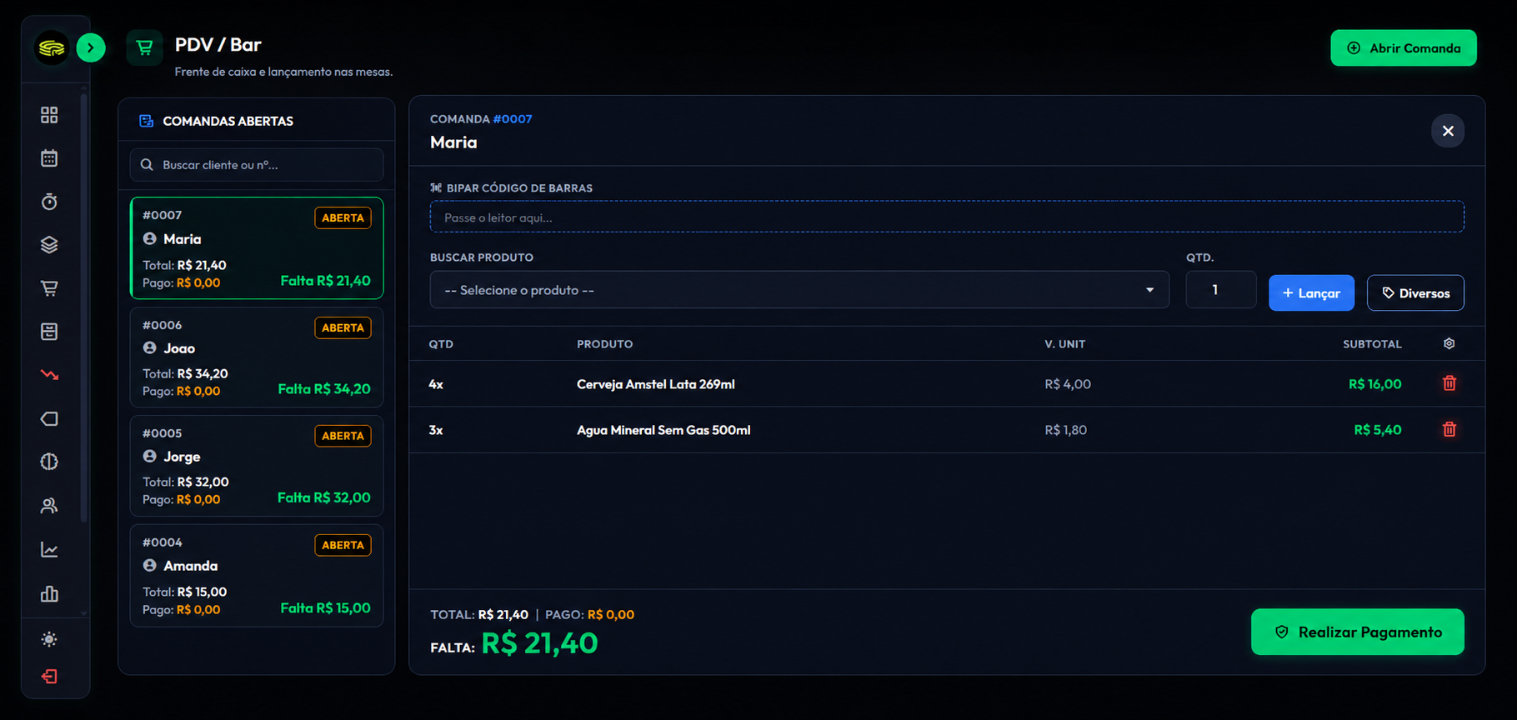Image resolution: width=1517 pixels, height=720 pixels.
Task: Click the PDV cart icon beside title
Action: point(144,47)
